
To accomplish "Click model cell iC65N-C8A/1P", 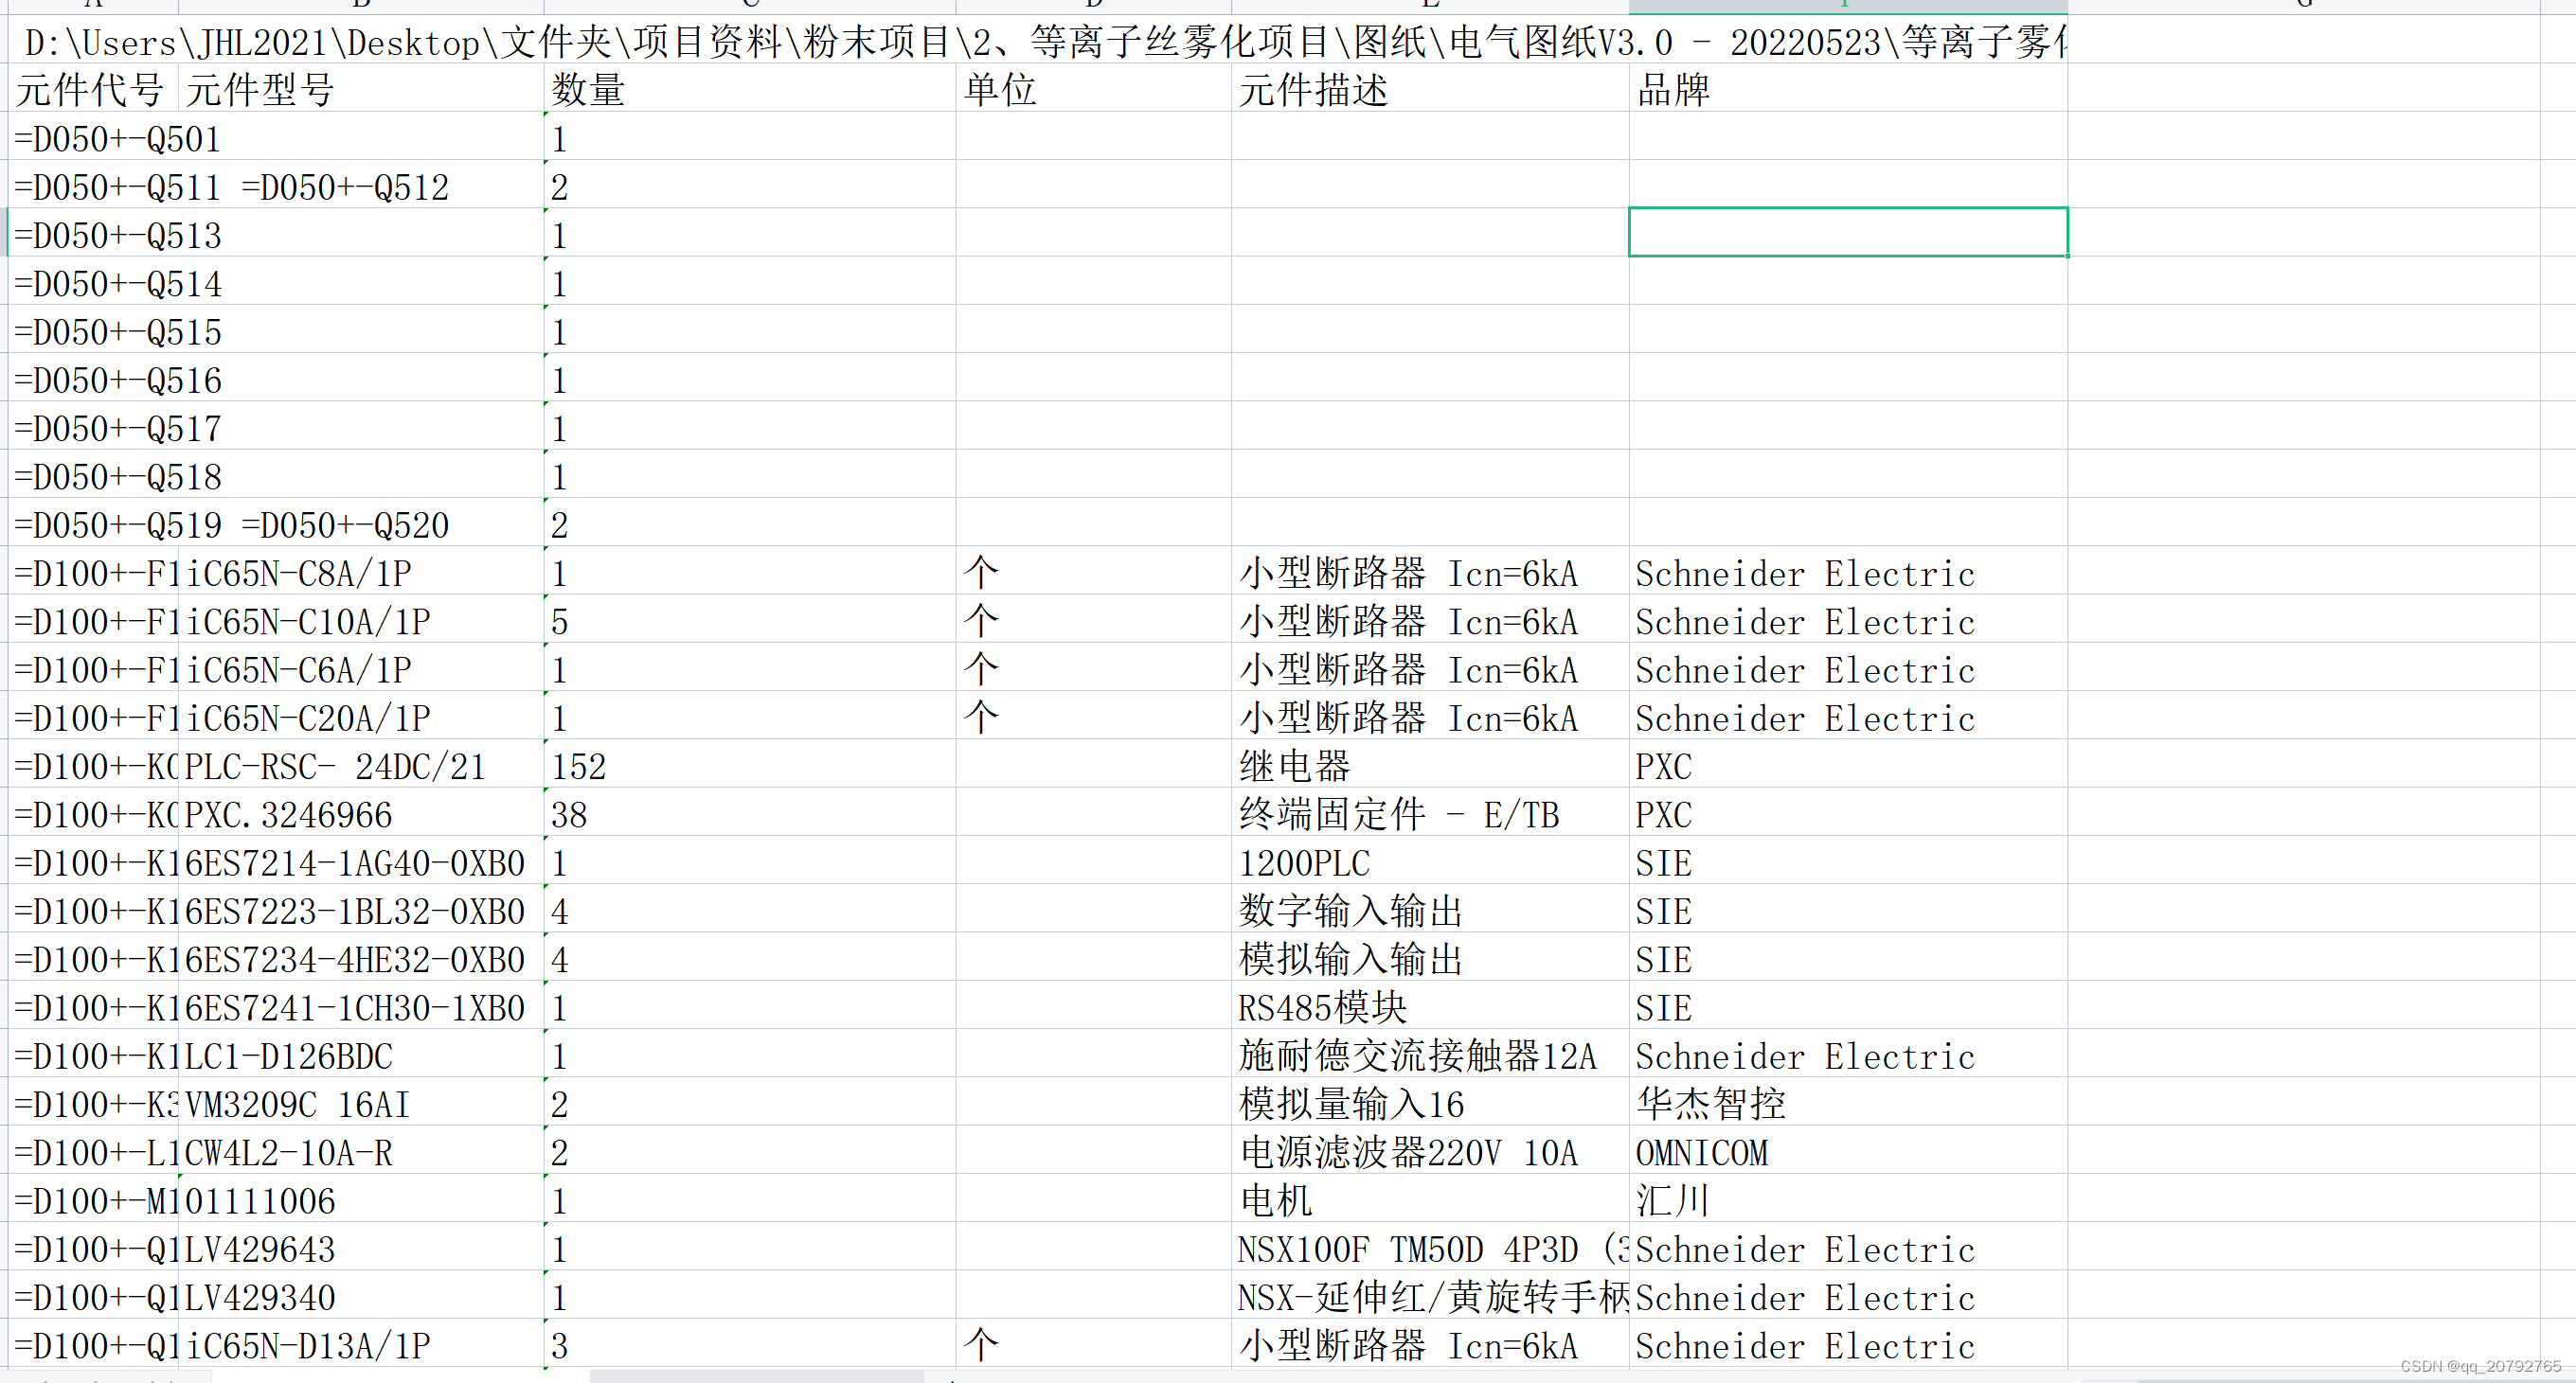I will [x=361, y=571].
